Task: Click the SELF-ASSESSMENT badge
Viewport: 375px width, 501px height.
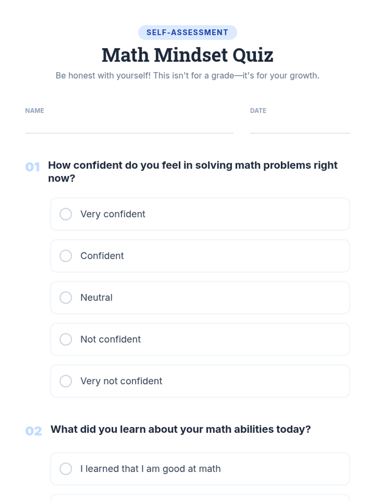Action: coord(187,33)
